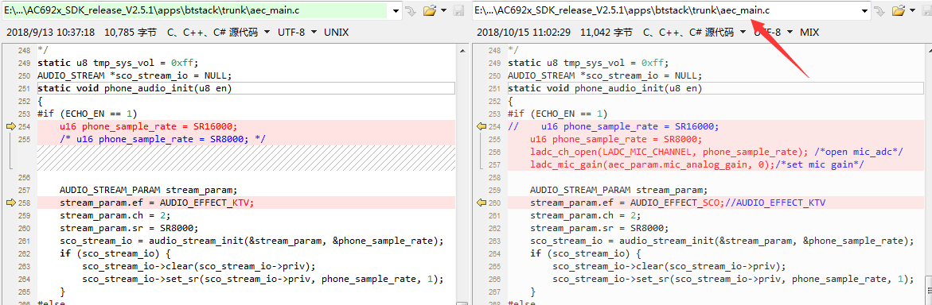This screenshot has height=305, width=932.
Task: Select right AUDIO_STREAM *sco_stream_io line
Action: [605, 76]
